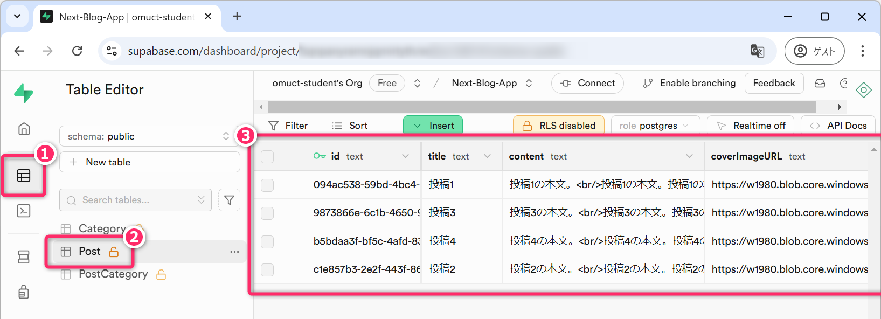Open the title column header dropdown arrow

[487, 156]
